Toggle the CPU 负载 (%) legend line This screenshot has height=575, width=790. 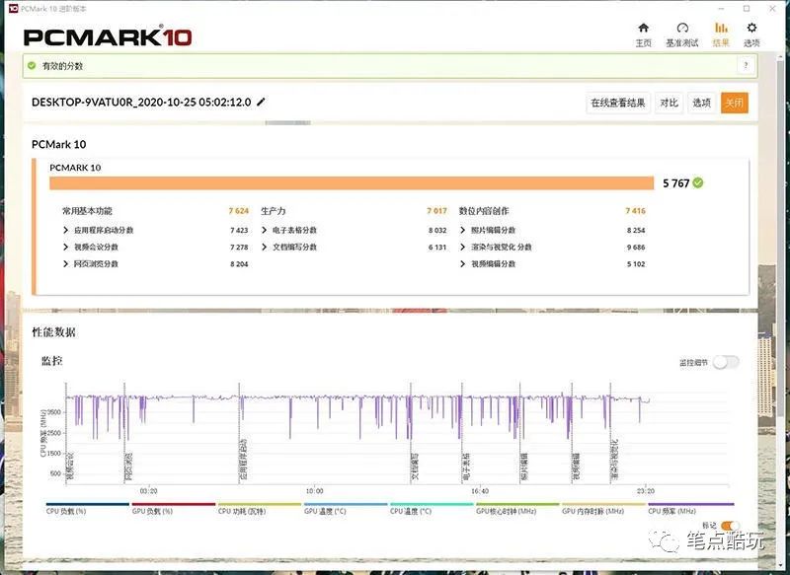click(87, 508)
